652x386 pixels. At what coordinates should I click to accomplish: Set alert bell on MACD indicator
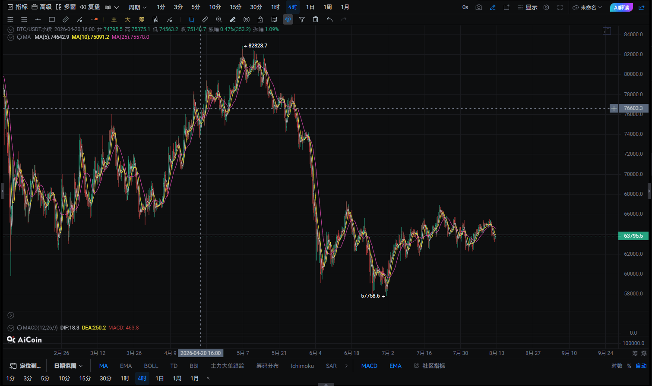coord(19,328)
